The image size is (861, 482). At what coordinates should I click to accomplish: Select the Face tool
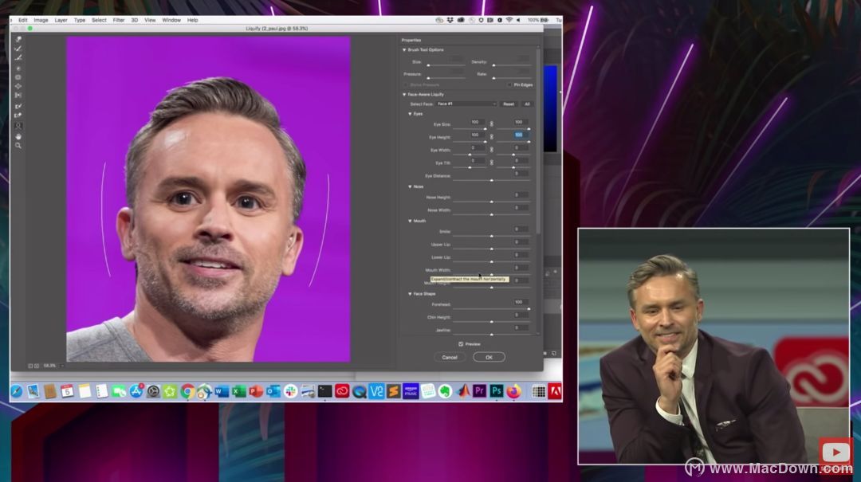coord(18,126)
